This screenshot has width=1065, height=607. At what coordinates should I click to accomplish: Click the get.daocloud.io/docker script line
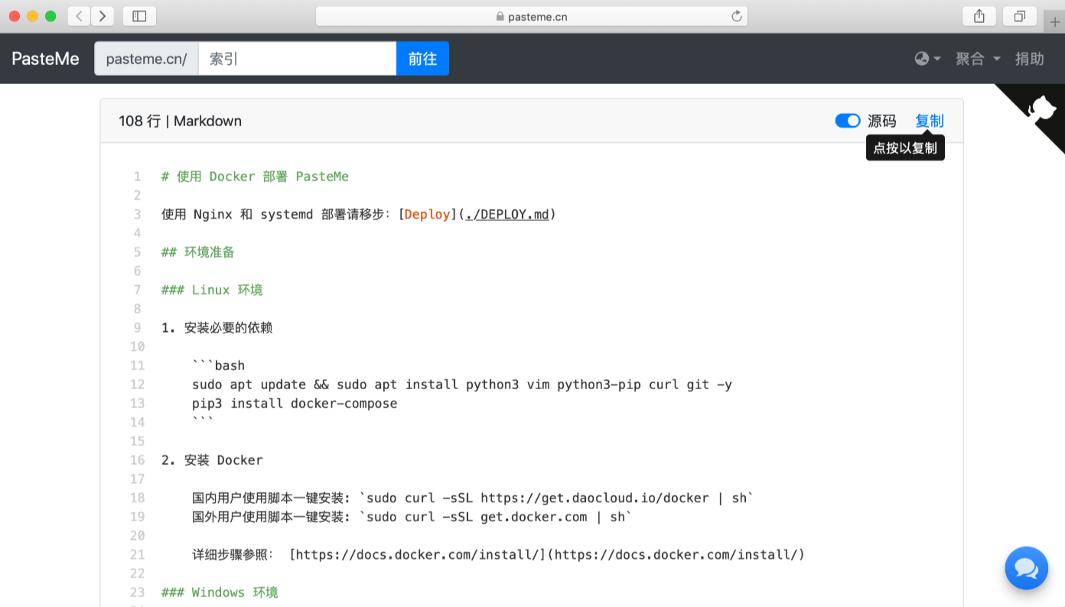pos(473,498)
